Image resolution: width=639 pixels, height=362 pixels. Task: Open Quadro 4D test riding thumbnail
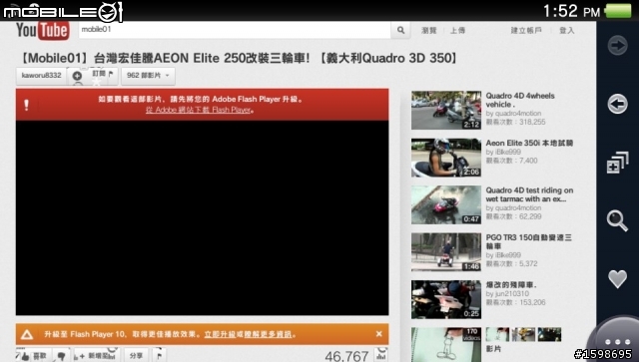pyautogui.click(x=446, y=204)
